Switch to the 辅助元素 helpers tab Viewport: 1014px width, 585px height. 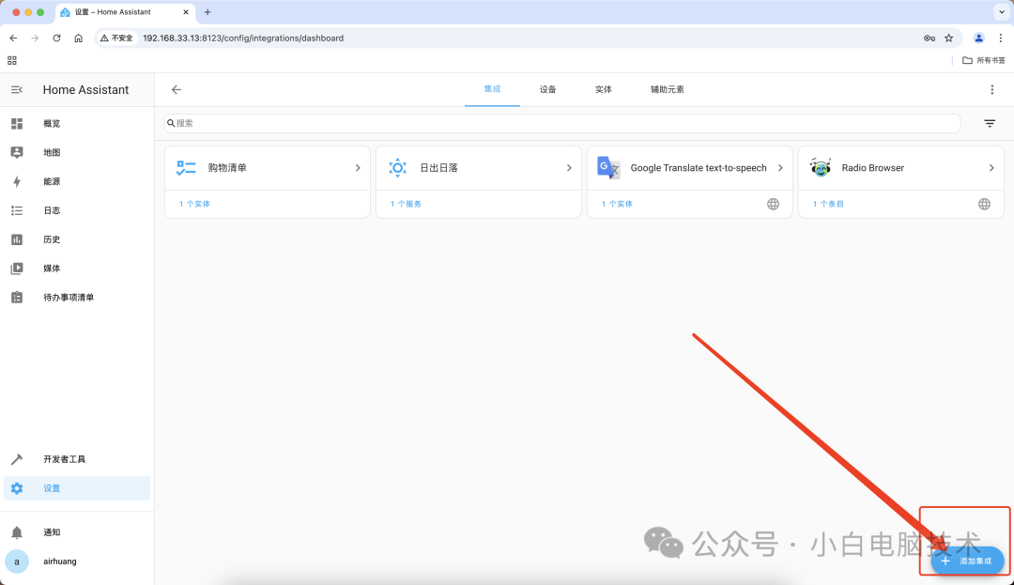pos(668,90)
